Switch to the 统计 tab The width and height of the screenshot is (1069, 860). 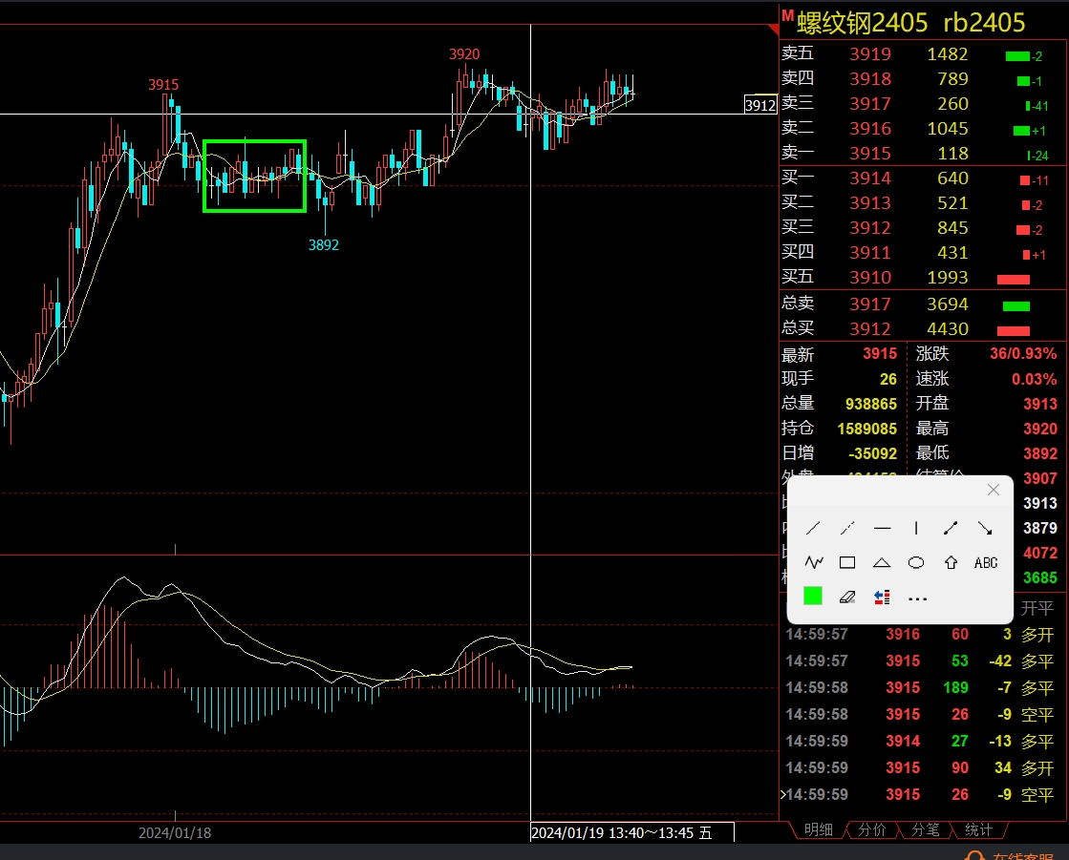click(979, 829)
